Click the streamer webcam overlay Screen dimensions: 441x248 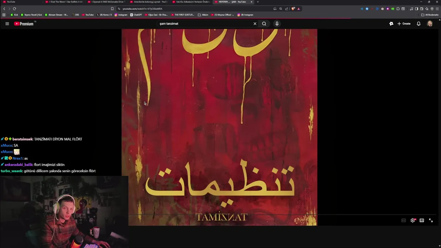click(x=64, y=212)
